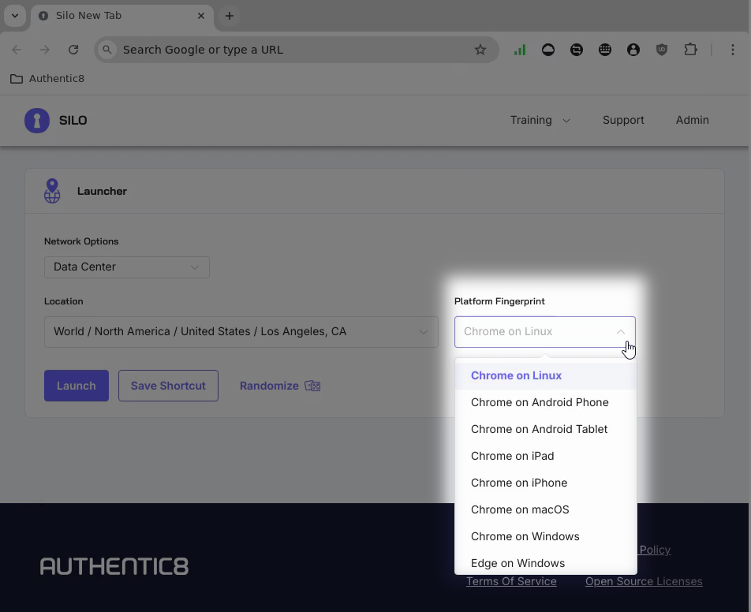Open Open Source Licenses link
The height and width of the screenshot is (612, 751).
coord(644,581)
